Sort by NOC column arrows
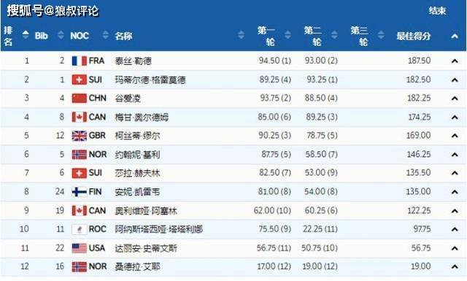Screen dimensions: 467x281 tap(105, 35)
